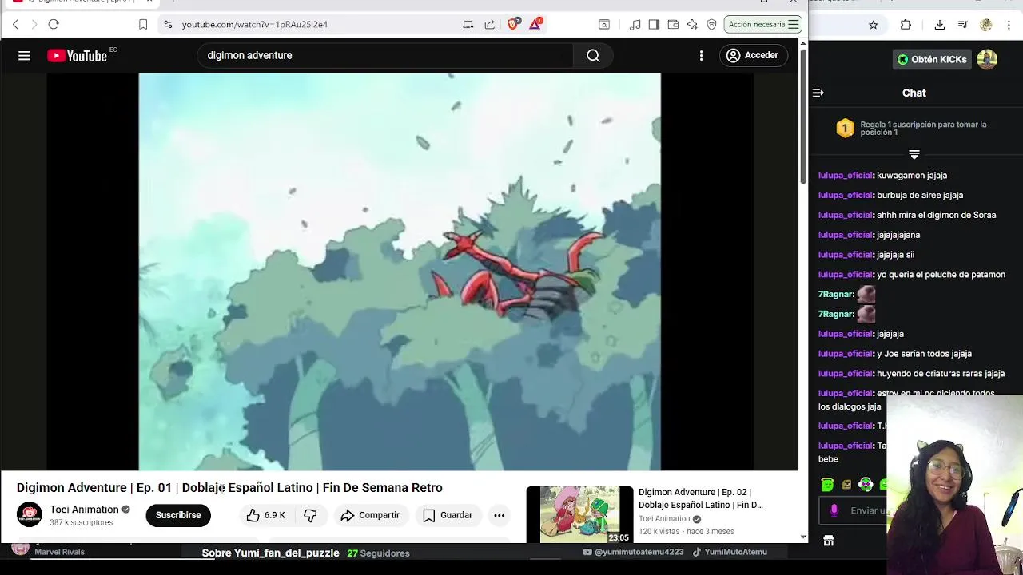Expand the gift leaderboard chevron under Regala

pos(914,154)
